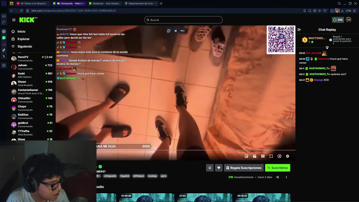Enter fullscreen video mode
The width and height of the screenshot is (359, 202).
271,156
